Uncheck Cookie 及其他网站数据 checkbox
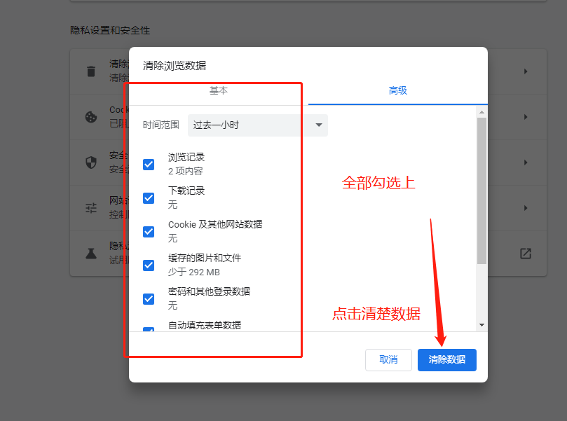 click(149, 232)
